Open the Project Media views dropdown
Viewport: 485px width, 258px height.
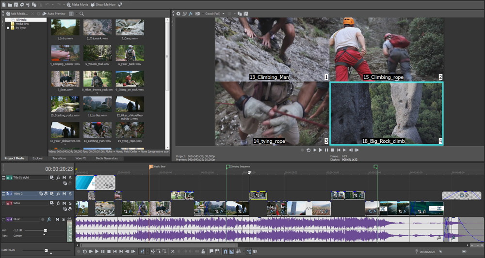(72, 14)
